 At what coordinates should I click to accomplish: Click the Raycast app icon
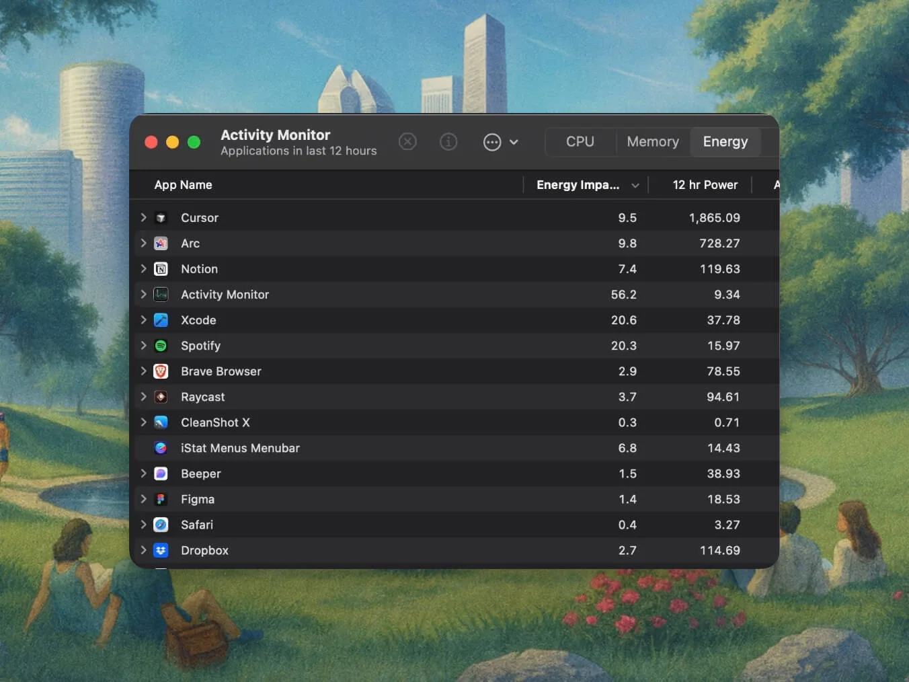click(x=161, y=397)
